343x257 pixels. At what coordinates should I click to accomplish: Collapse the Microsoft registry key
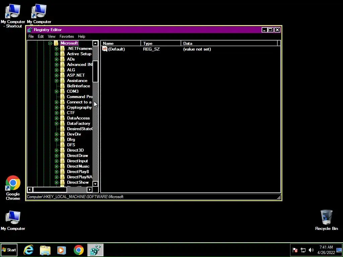tap(50, 43)
